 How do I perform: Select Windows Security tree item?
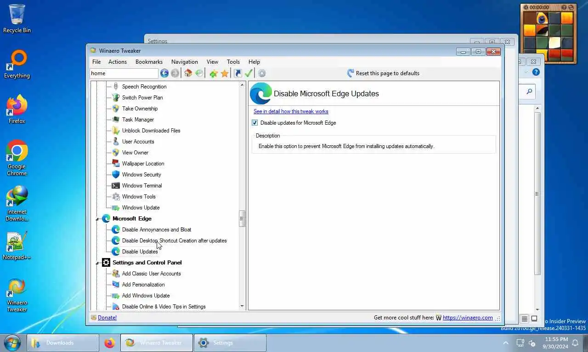141,175
